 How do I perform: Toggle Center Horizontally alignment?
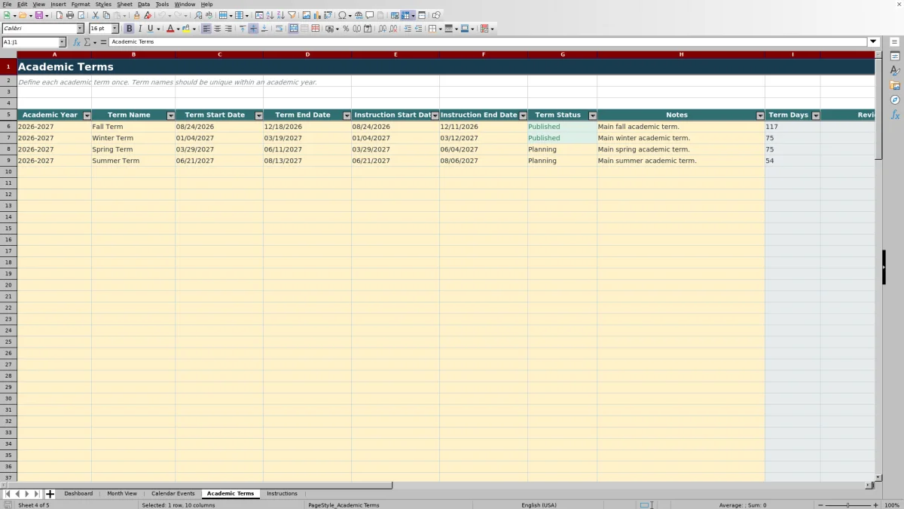coord(217,29)
